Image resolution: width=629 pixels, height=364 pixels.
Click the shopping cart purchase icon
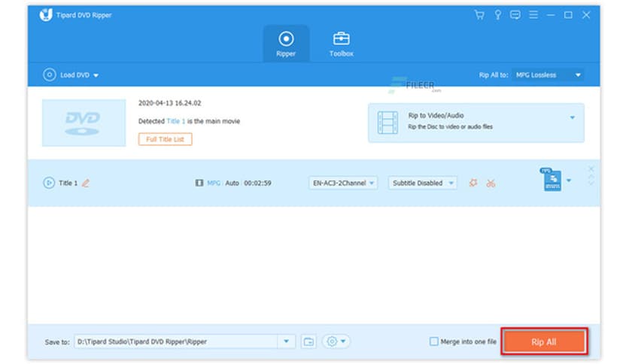(x=479, y=15)
